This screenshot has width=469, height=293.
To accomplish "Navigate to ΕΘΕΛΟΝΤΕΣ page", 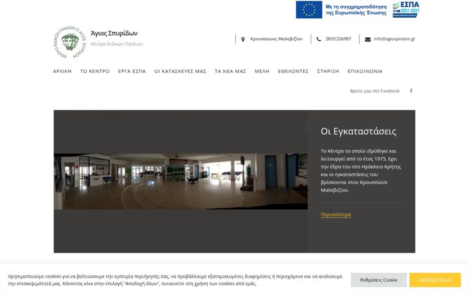I will 293,71.
